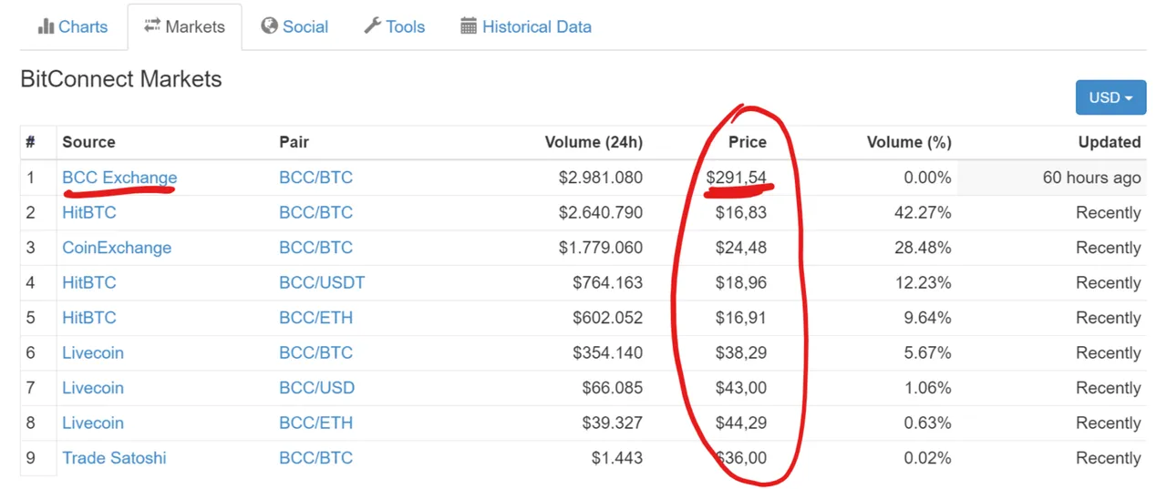
Task: Click the exchange arrows icon on Markets tab
Action: pyautogui.click(x=152, y=26)
